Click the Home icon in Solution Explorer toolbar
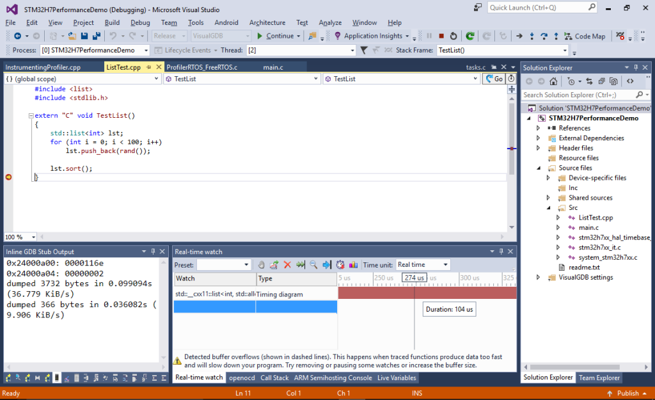Image resolution: width=655 pixels, height=400 pixels. pyautogui.click(x=553, y=81)
